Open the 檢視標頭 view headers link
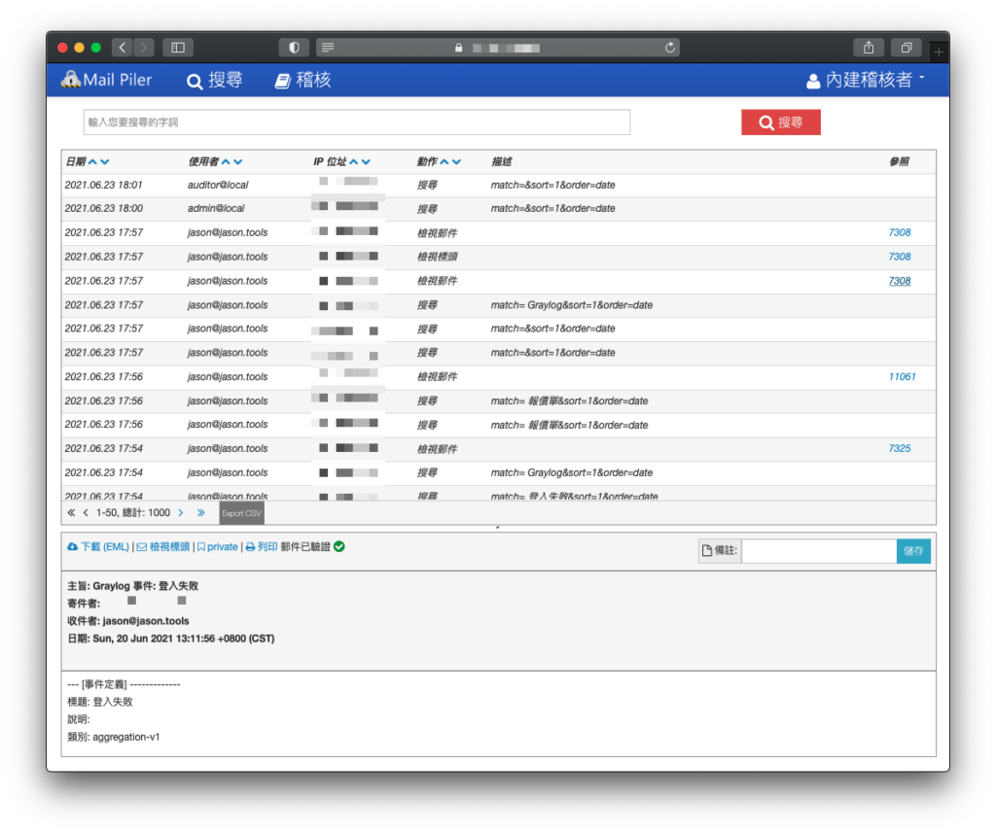 pyautogui.click(x=163, y=546)
